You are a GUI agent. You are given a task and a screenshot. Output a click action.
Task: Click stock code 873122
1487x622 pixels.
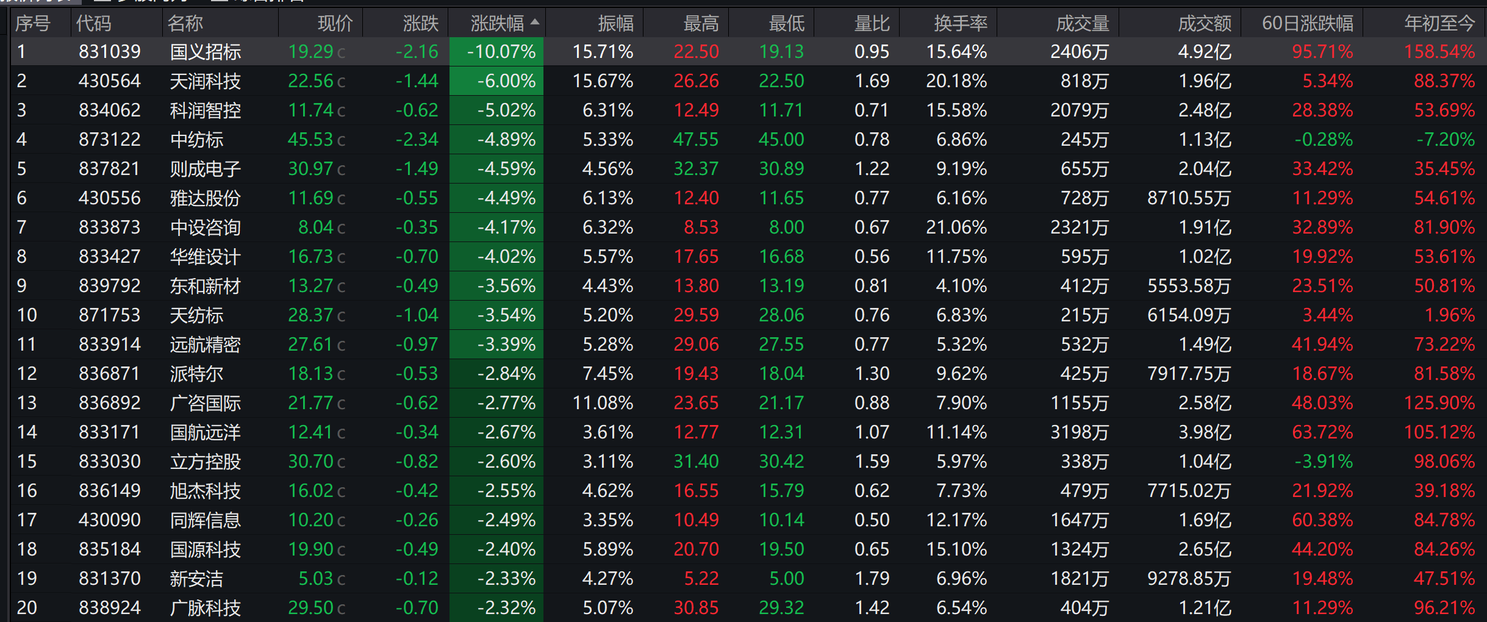109,140
